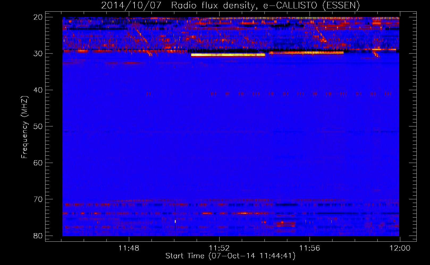Image resolution: width=430 pixels, height=265 pixels.
Task: Click the time tick label "11:56"
Action: tap(310, 248)
